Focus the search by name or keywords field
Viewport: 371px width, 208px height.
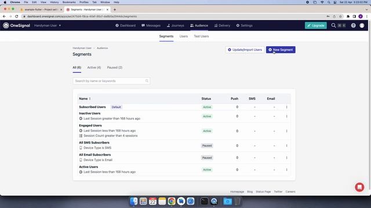(111, 81)
